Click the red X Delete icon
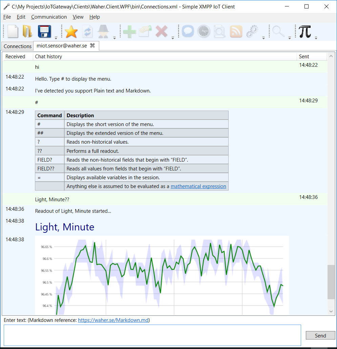337x349 pixels. 162,32
